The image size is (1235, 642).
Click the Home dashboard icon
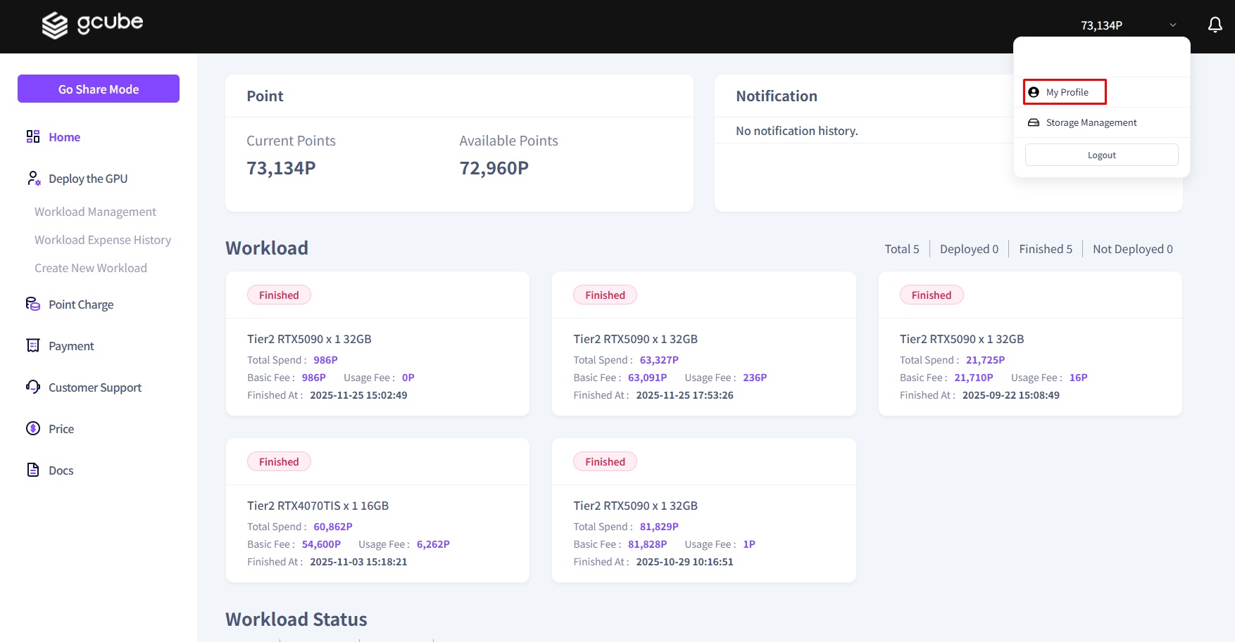(x=33, y=136)
